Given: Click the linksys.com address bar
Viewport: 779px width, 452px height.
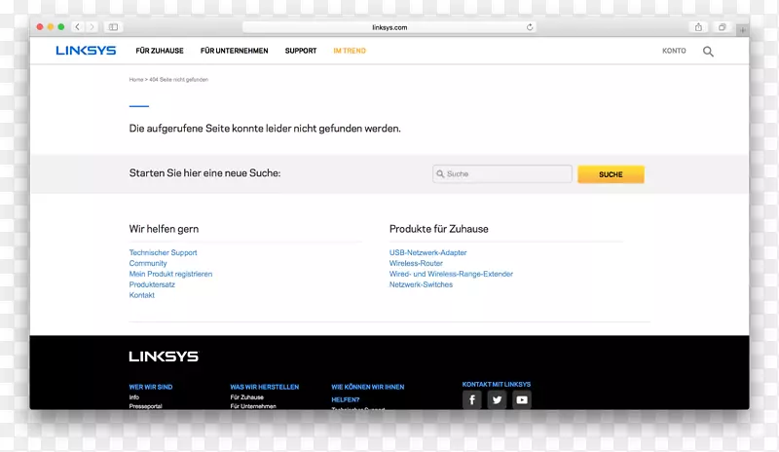Looking at the screenshot, I should point(389,27).
